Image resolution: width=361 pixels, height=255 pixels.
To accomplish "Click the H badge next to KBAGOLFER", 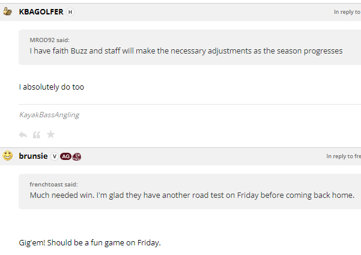I will point(70,12).
